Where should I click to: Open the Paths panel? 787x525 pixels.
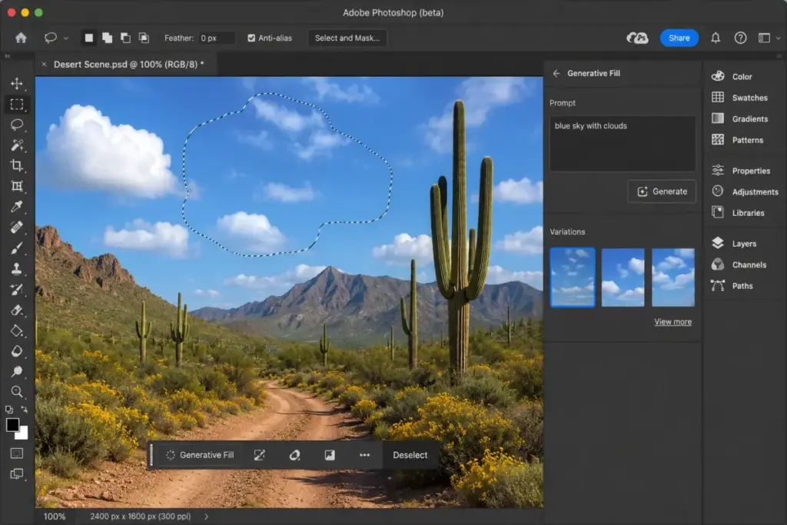click(x=732, y=286)
